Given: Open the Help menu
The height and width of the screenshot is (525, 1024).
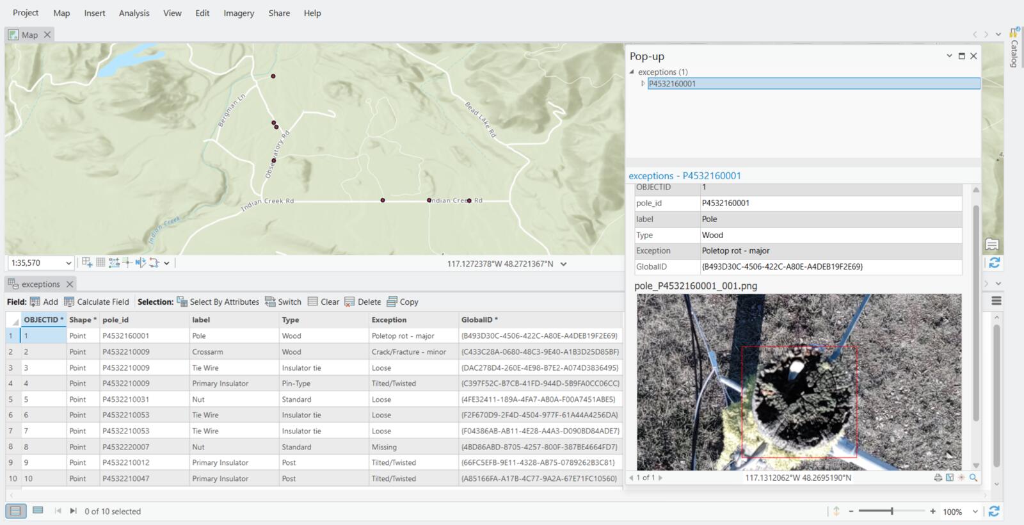Looking at the screenshot, I should (x=312, y=13).
